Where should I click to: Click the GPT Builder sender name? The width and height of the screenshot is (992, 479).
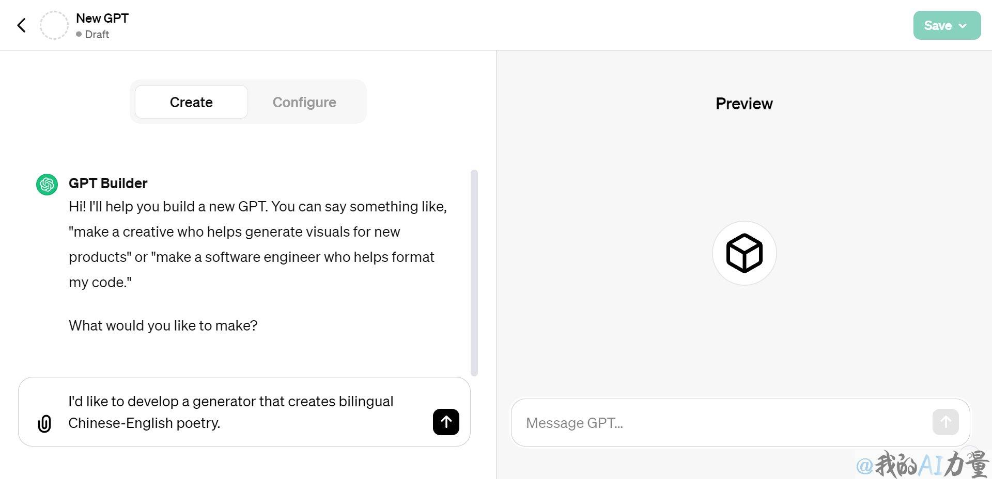click(x=108, y=183)
